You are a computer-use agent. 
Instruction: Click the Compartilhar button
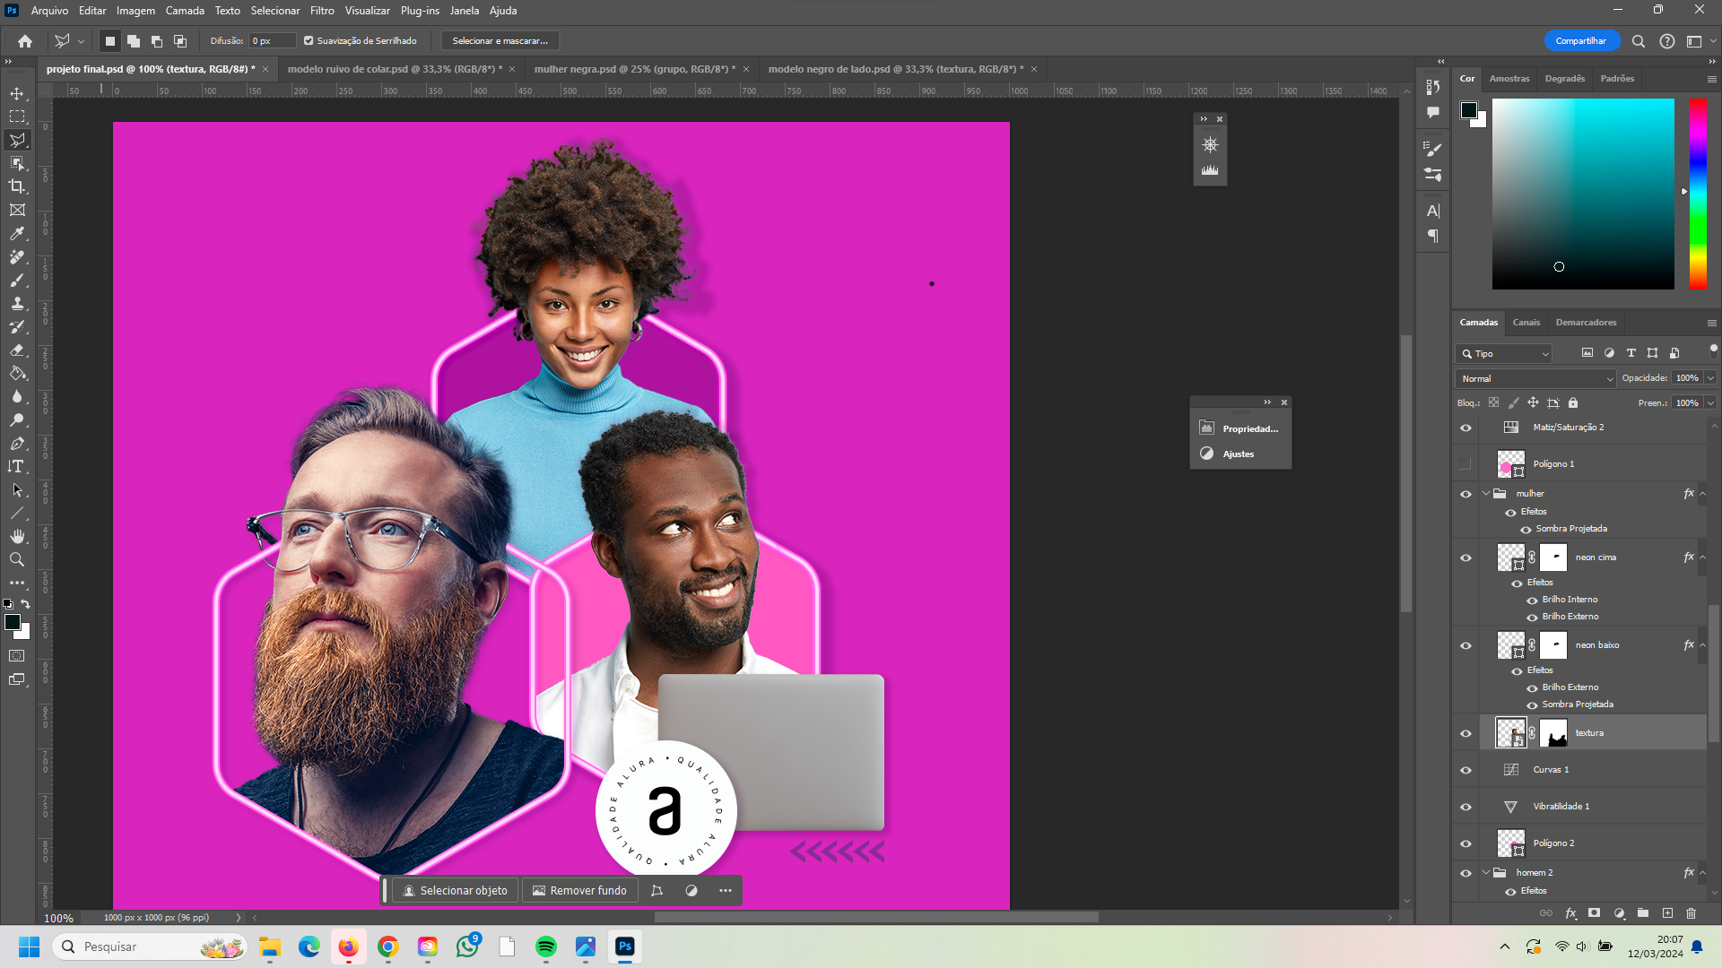[1582, 40]
